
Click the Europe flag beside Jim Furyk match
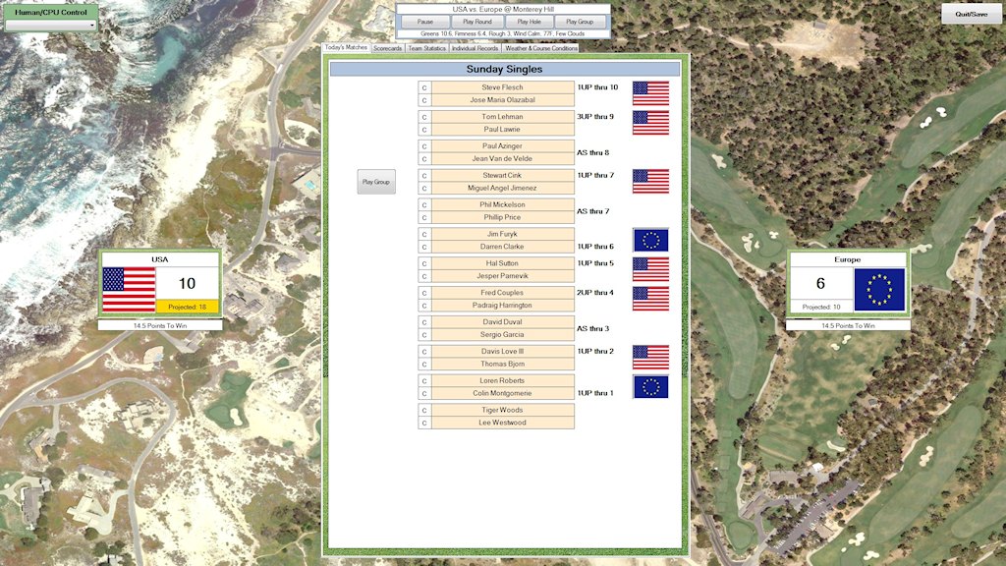pos(650,240)
